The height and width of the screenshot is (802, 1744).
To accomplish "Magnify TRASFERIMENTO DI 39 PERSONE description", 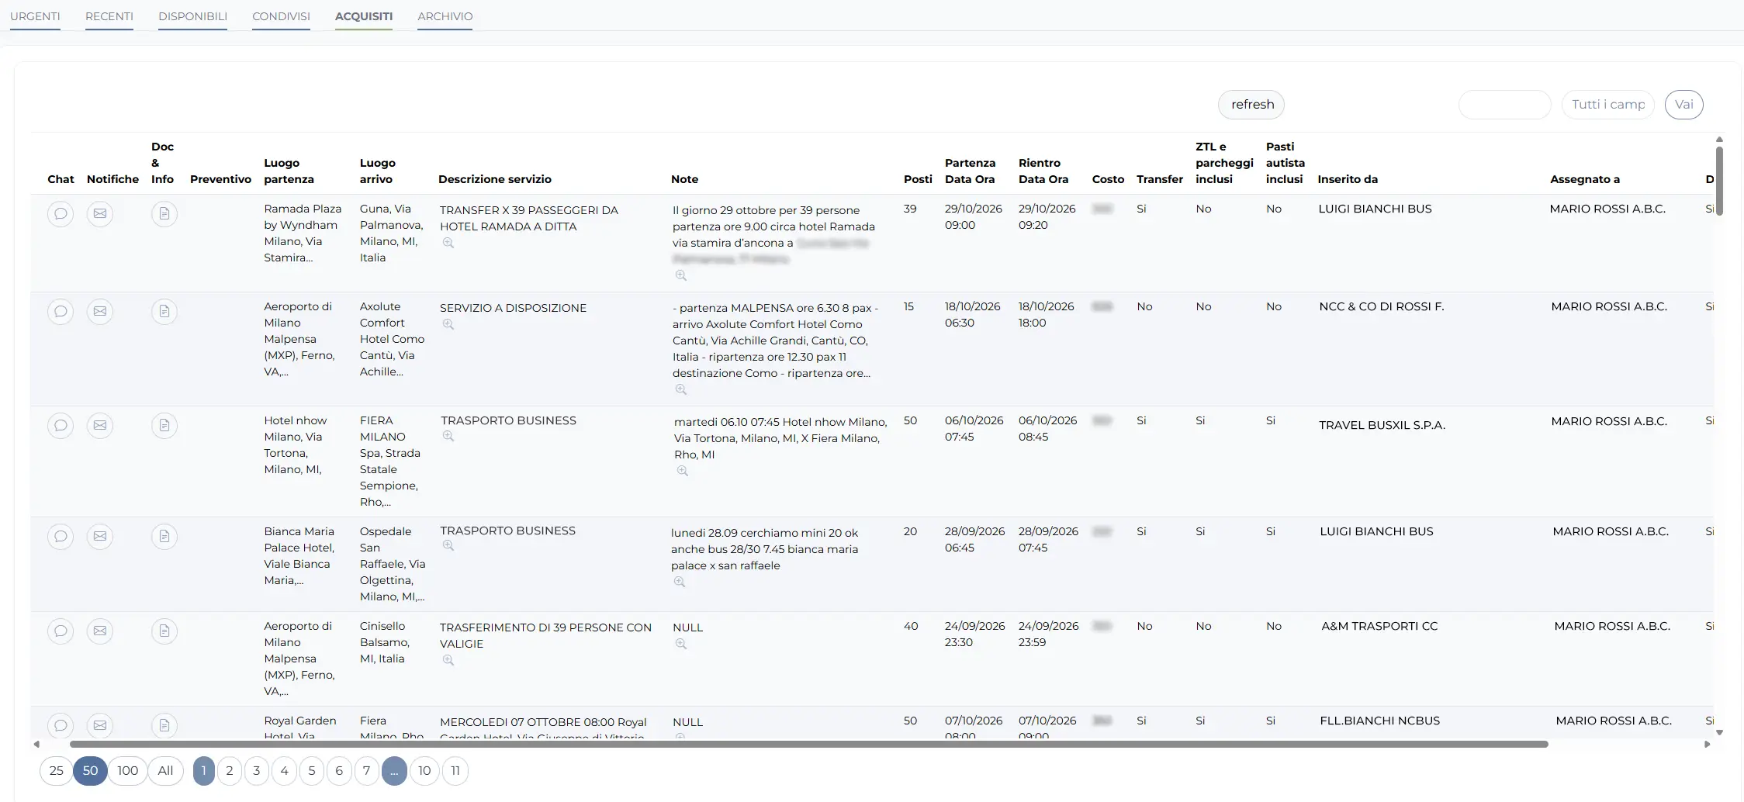I will click(x=448, y=660).
